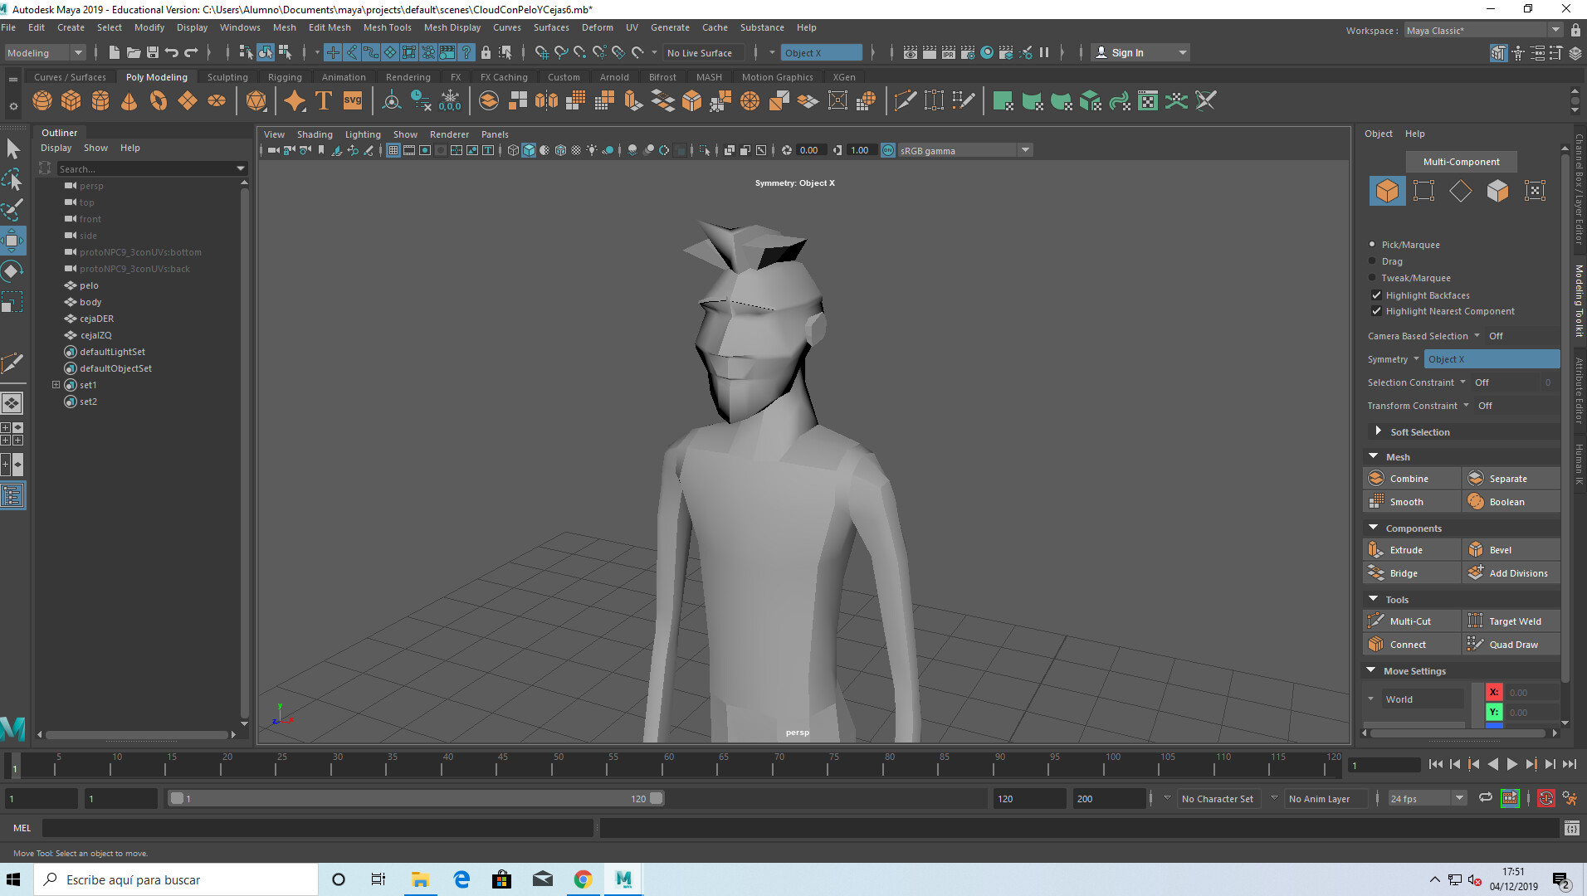1587x896 pixels.
Task: Select the Quad Draw tool
Action: point(1511,644)
